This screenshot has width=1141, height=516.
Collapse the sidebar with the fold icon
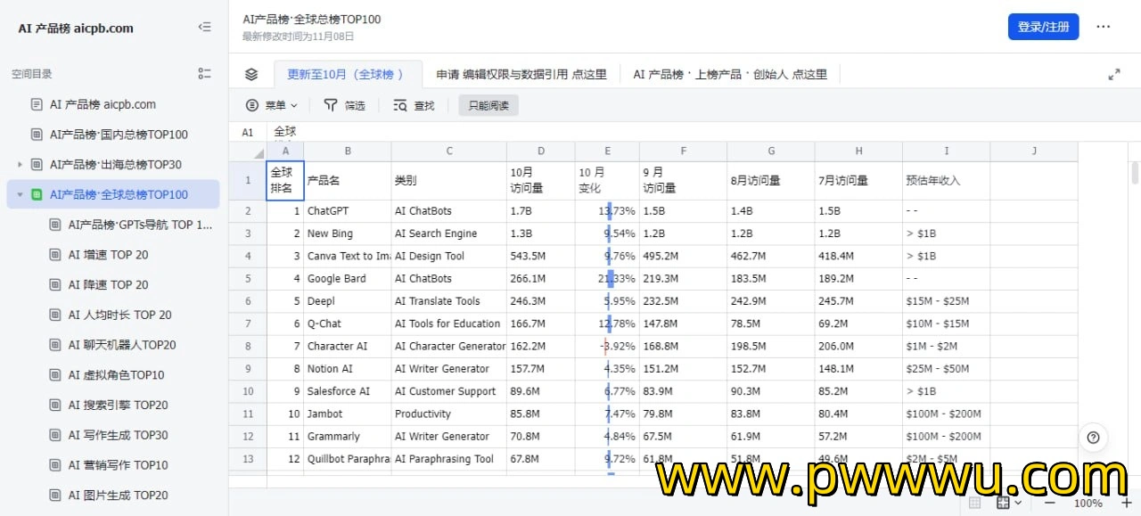click(205, 28)
